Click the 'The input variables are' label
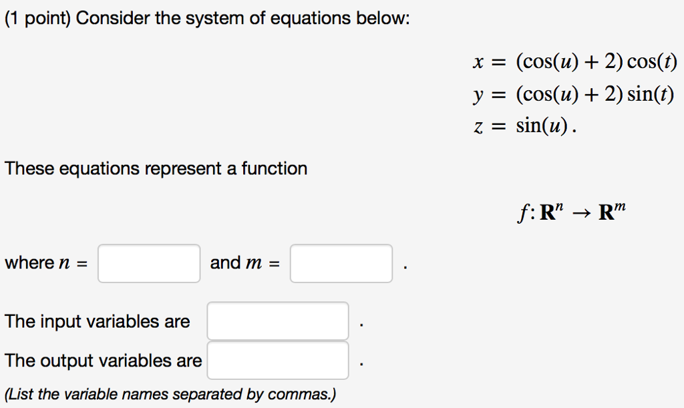The image size is (684, 408). tap(97, 321)
